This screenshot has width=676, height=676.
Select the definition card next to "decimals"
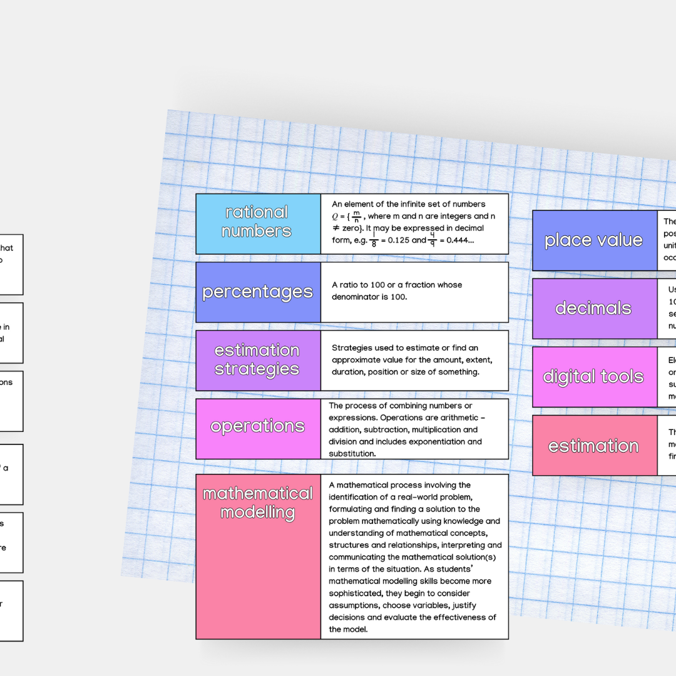pos(668,308)
